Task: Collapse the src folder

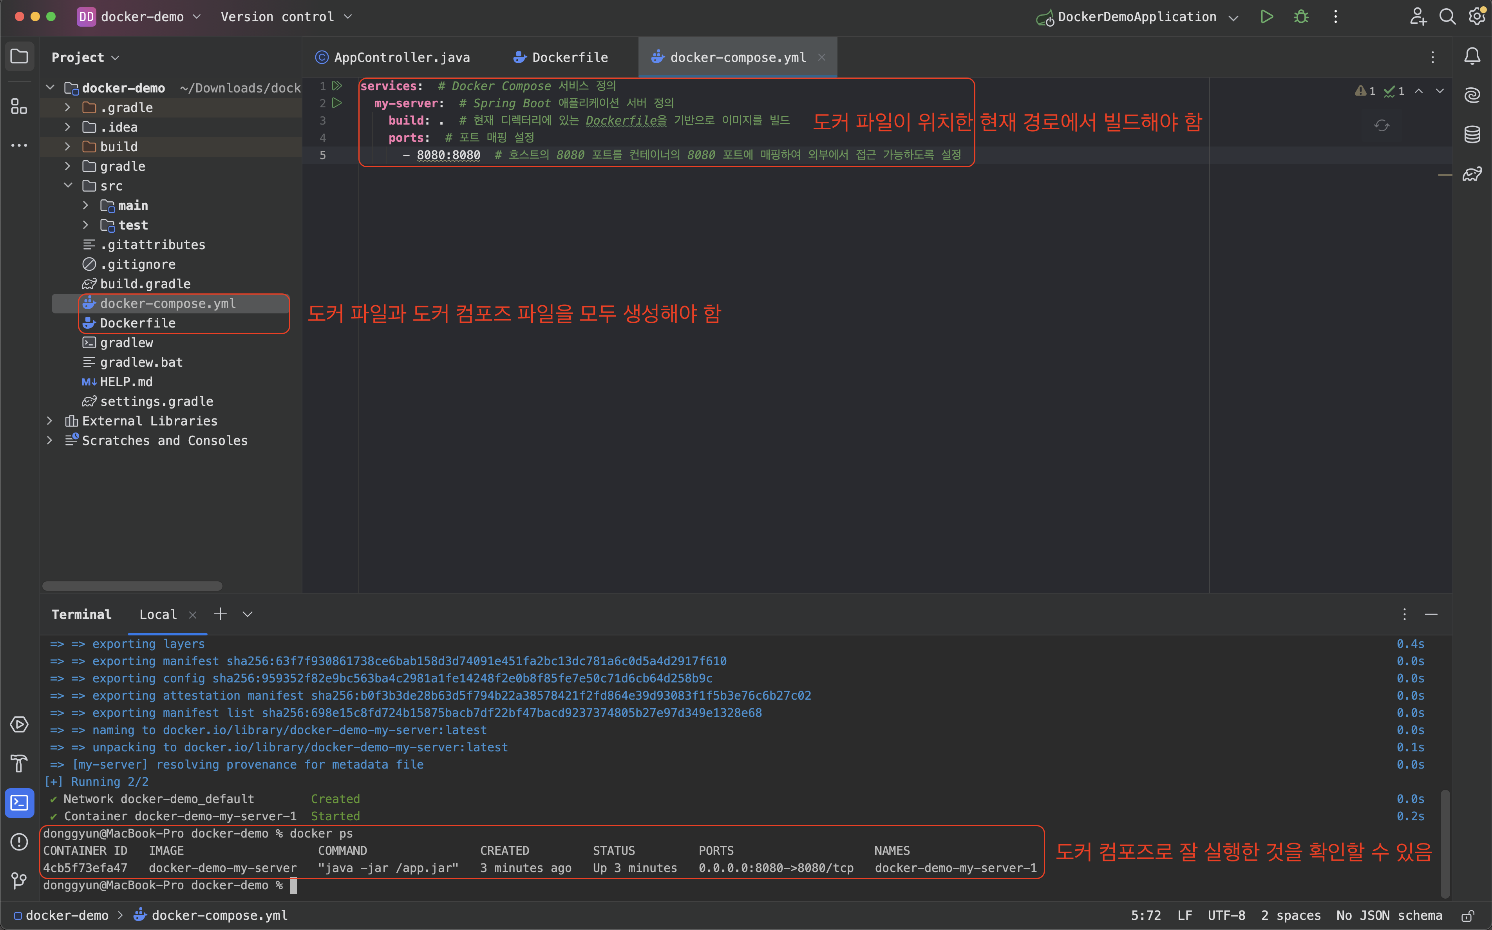Action: [x=68, y=186]
